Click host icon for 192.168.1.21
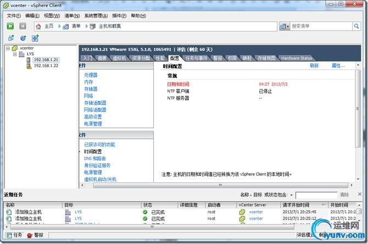Image resolution: width=368 pixels, height=244 pixels. pos(29,60)
